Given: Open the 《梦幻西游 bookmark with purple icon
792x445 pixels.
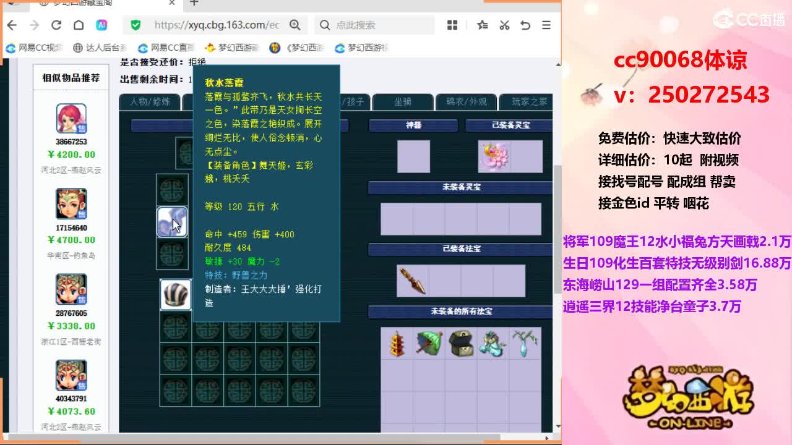Looking at the screenshot, I should (x=297, y=48).
